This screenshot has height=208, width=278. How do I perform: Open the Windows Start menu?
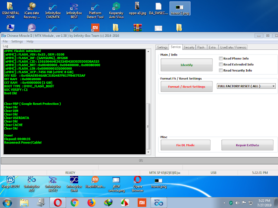(7, 203)
